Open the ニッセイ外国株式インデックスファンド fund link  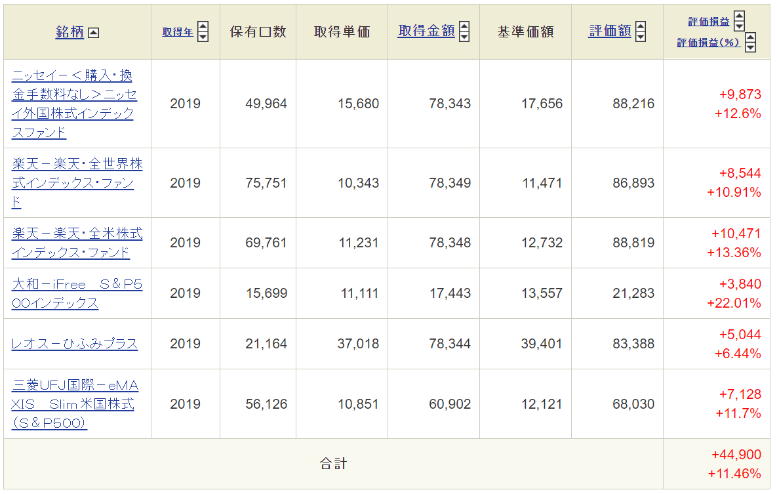(x=74, y=104)
